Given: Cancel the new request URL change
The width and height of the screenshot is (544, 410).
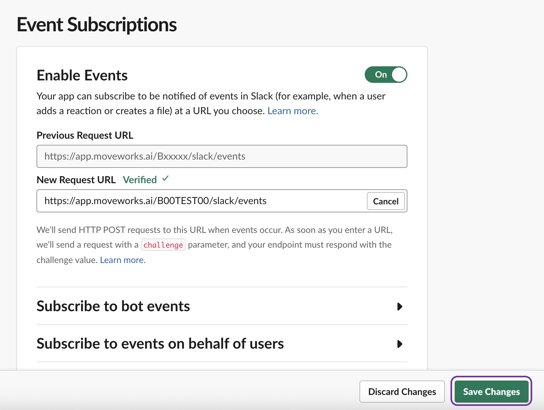Looking at the screenshot, I should point(386,201).
